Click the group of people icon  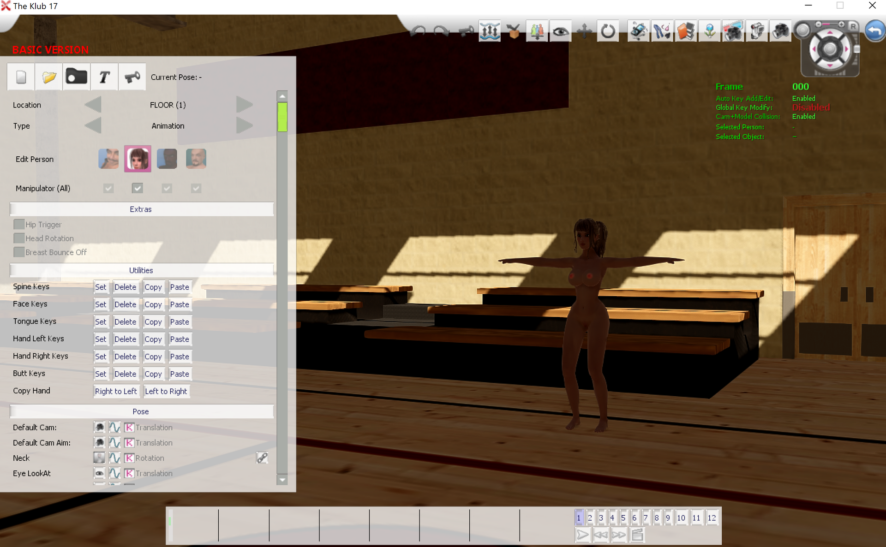[537, 31]
